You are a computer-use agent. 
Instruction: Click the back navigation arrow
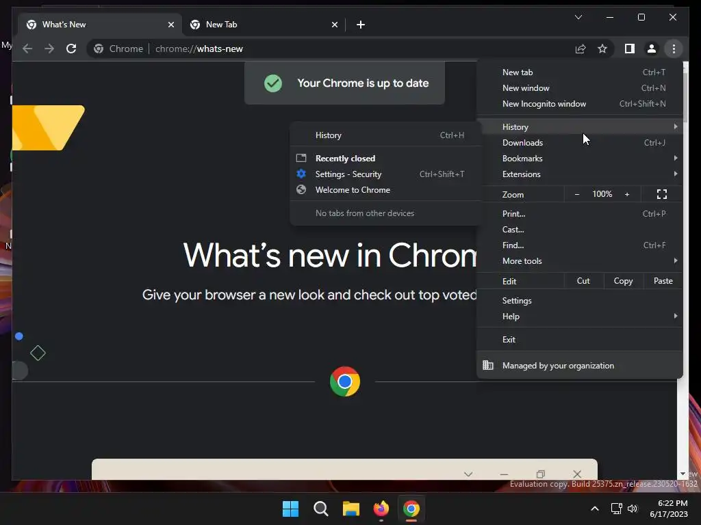click(x=27, y=49)
